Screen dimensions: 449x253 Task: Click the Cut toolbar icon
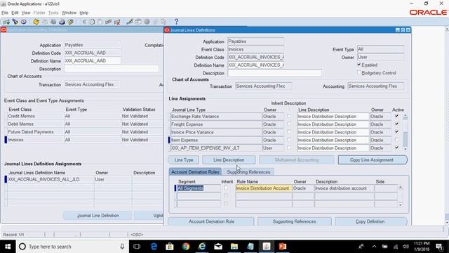tap(84, 22)
